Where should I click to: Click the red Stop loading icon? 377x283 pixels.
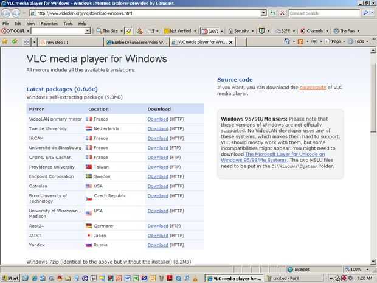pyautogui.click(x=282, y=13)
